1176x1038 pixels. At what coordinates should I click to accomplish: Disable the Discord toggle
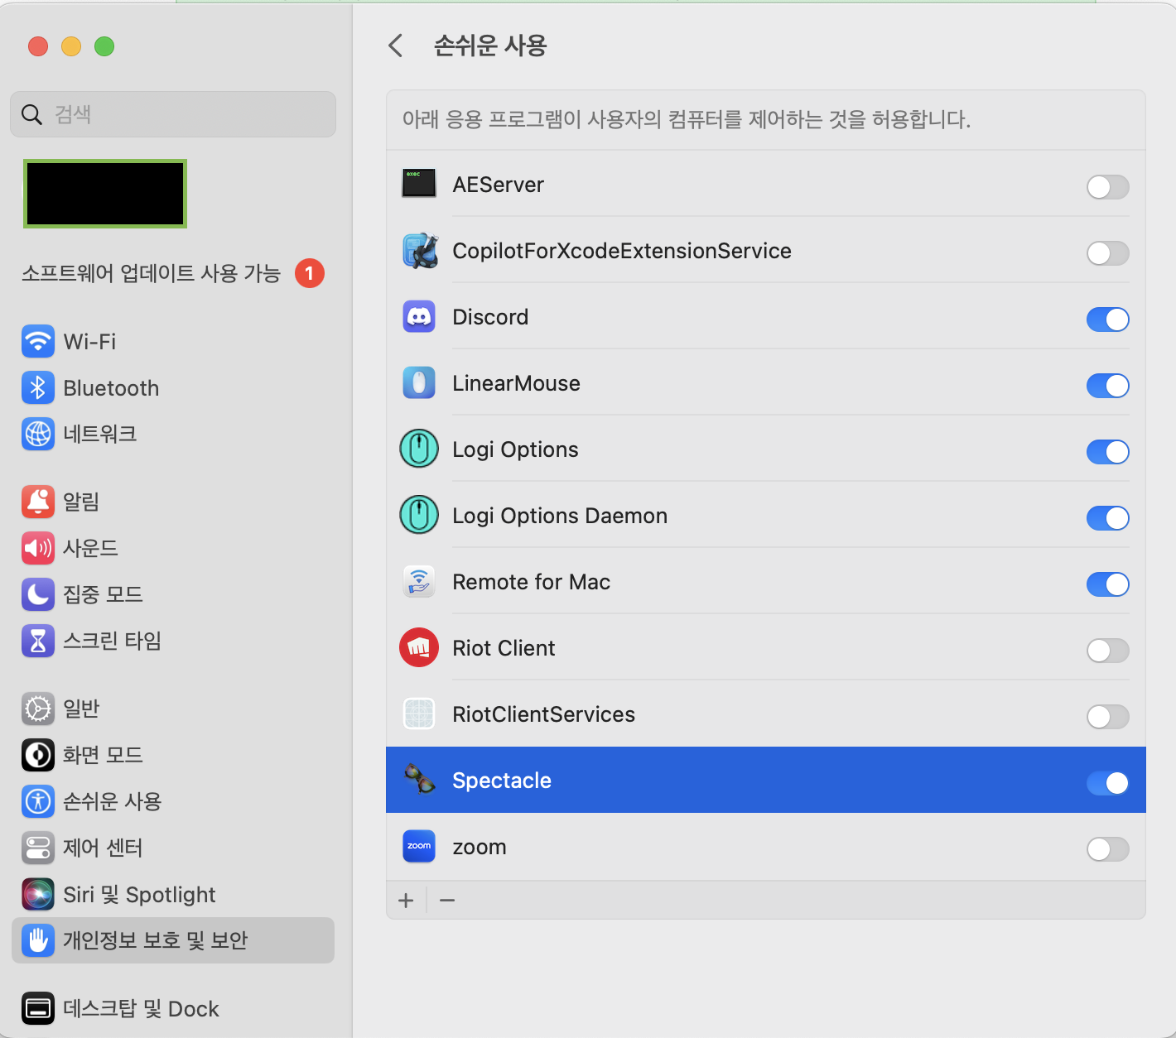click(1107, 320)
